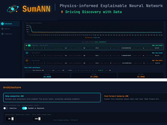Image resolution: width=167 pixels, height=125 pixels.
Task: Click the Early stopping patience note
Action: coord(66,120)
